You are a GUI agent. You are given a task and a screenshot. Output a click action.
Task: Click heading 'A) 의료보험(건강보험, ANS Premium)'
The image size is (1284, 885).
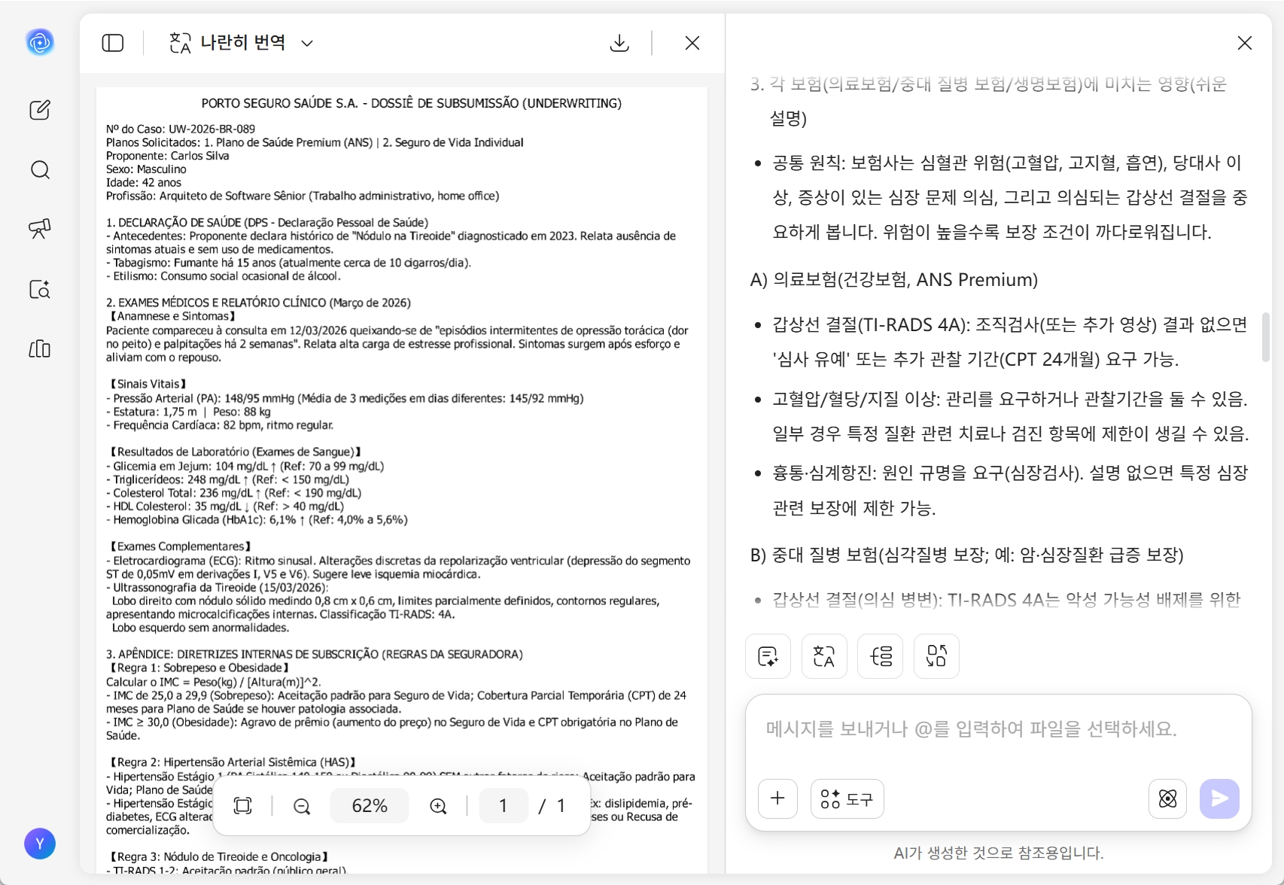(894, 280)
